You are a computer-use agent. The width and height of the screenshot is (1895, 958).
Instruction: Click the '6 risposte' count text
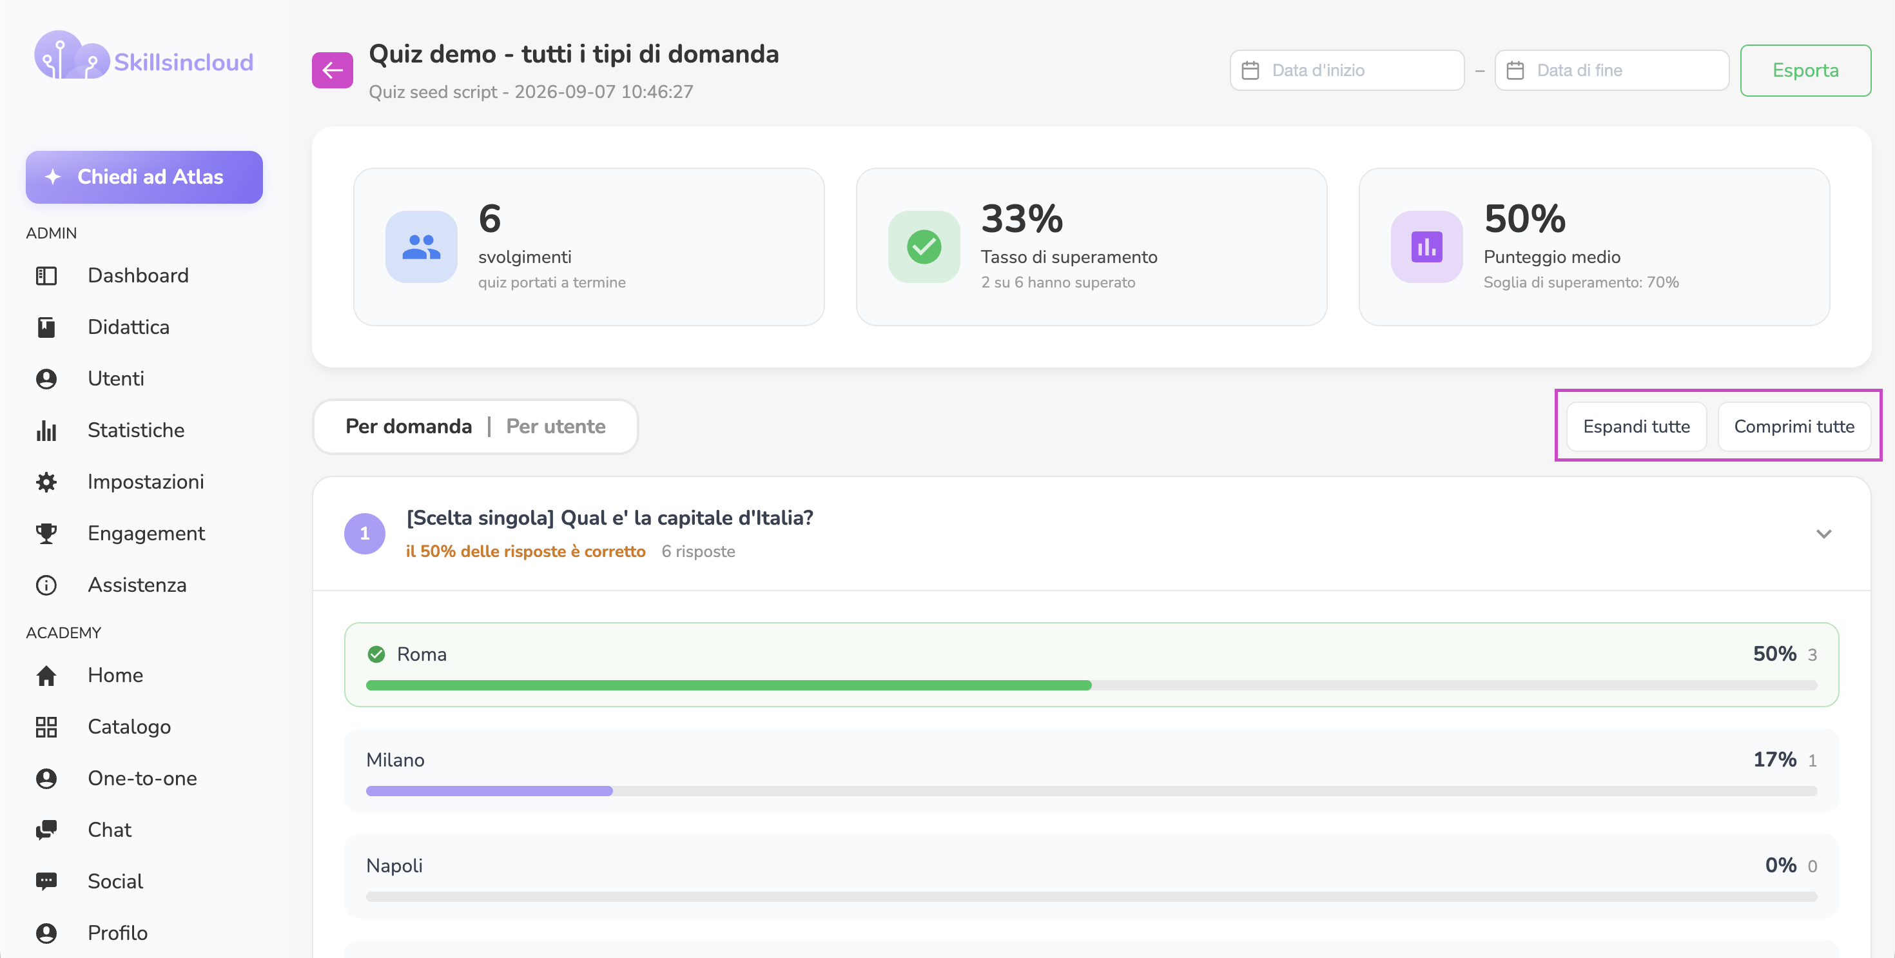pyautogui.click(x=698, y=551)
